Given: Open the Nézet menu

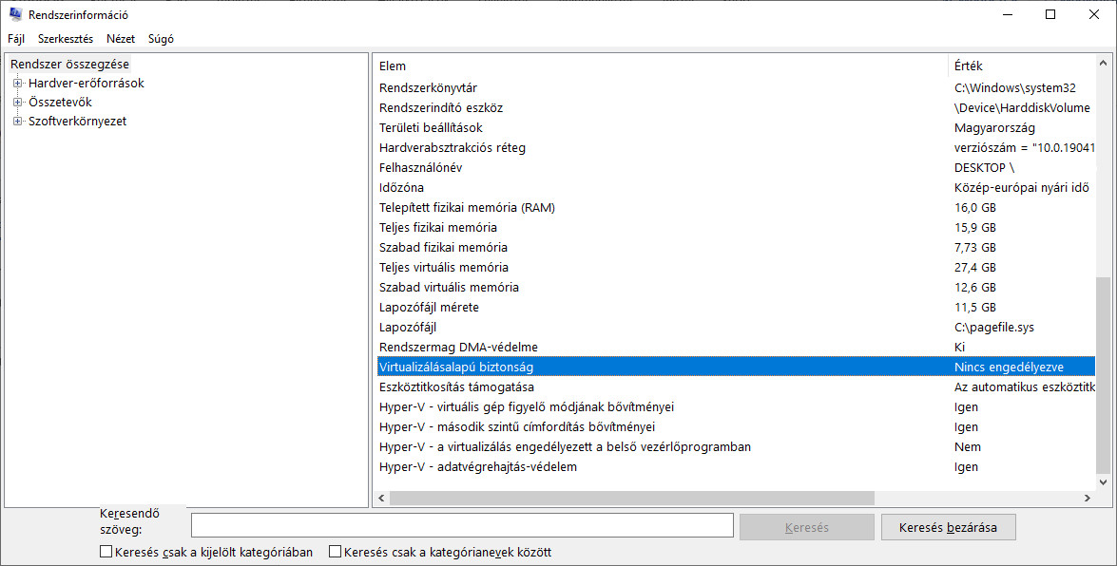Looking at the screenshot, I should click(x=121, y=38).
